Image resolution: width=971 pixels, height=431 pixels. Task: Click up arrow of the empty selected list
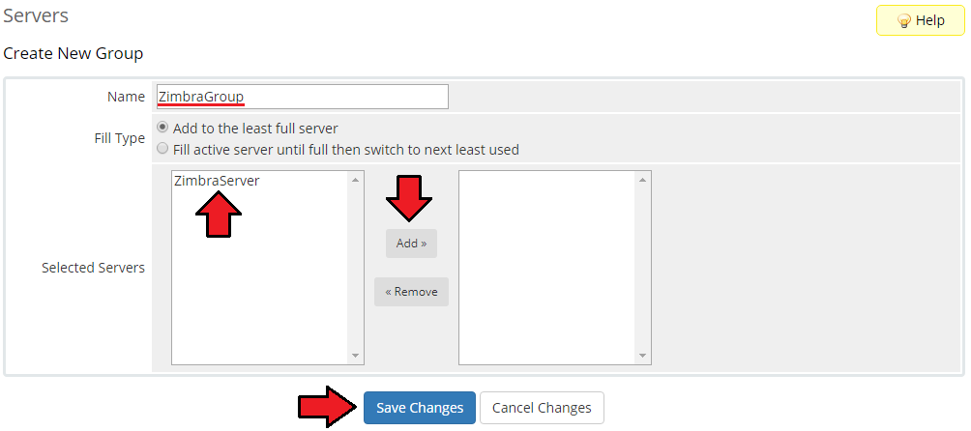tap(643, 180)
